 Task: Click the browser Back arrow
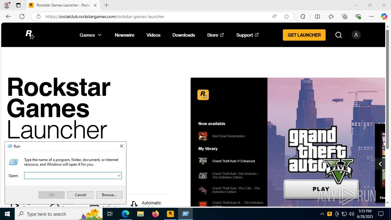coord(9,16)
